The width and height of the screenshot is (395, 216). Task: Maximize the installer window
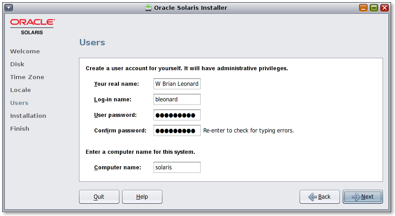(374, 8)
